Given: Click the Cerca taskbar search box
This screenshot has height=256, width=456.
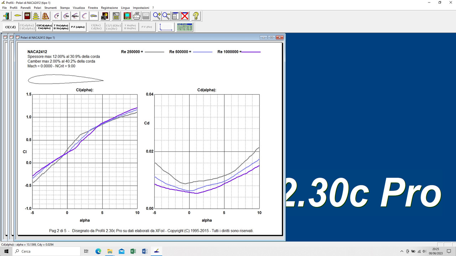Looking at the screenshot, I should pyautogui.click(x=46, y=251).
